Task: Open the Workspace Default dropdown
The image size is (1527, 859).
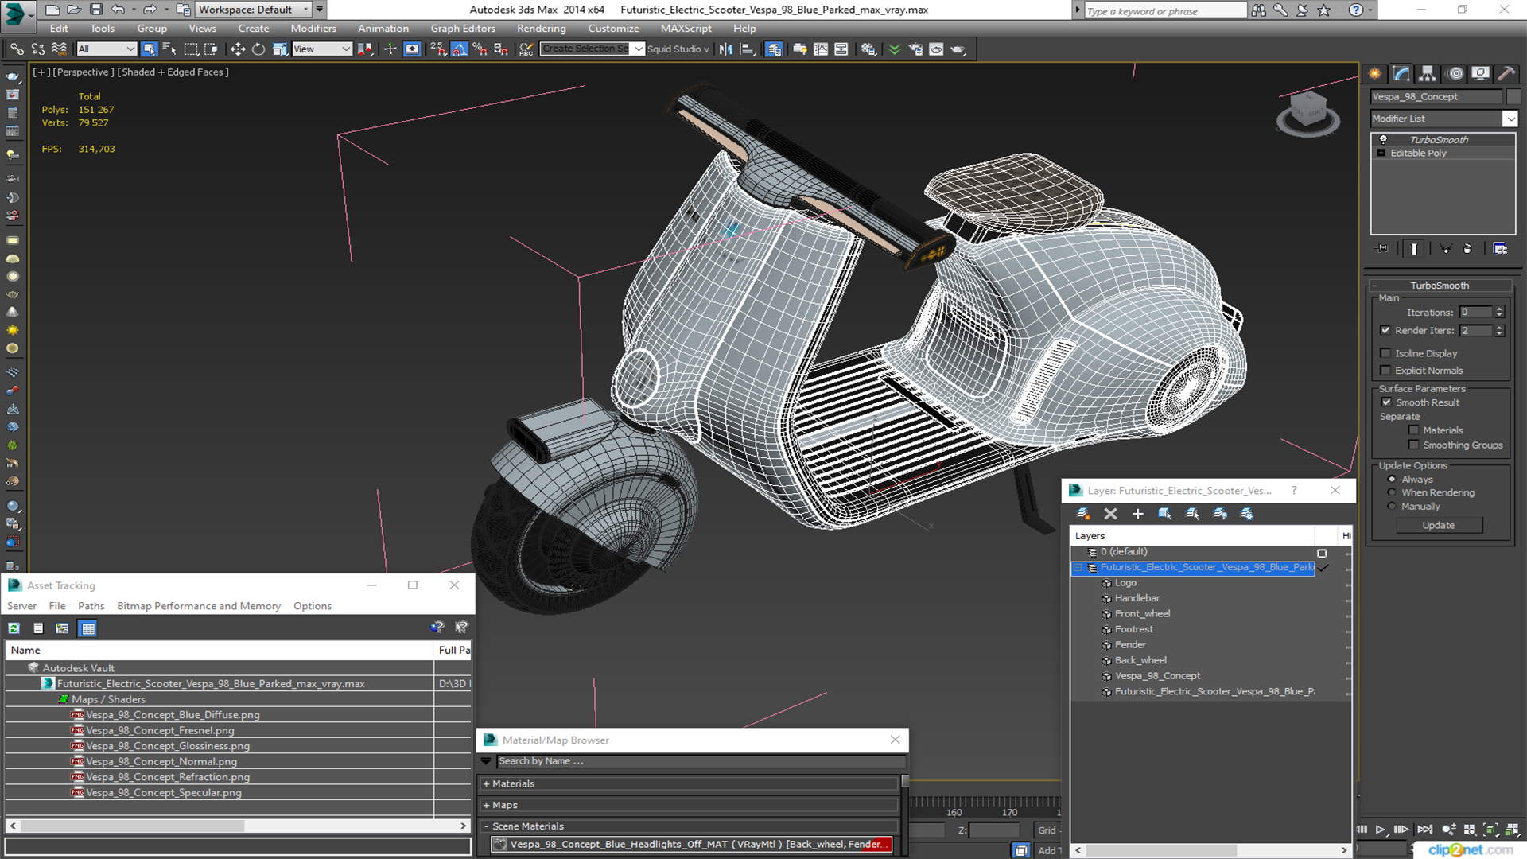Action: click(254, 10)
